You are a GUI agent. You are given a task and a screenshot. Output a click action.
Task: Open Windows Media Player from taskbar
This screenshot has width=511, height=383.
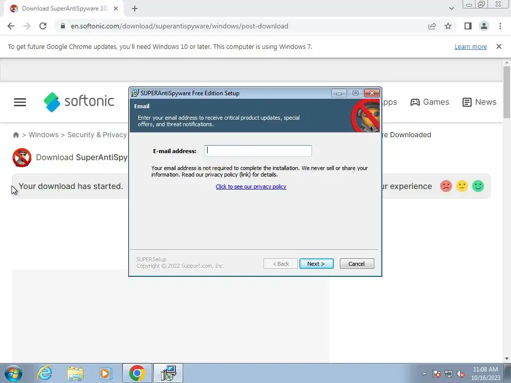coord(106,374)
